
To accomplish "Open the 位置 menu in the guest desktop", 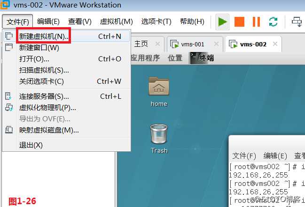I will pos(175,58).
